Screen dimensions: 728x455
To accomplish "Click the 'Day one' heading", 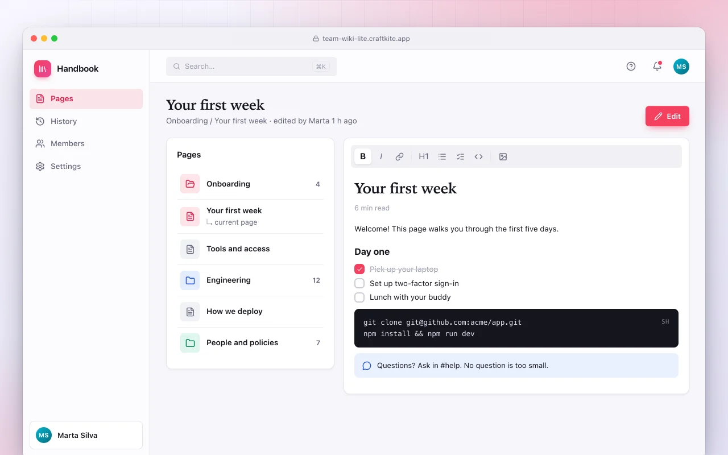I will (x=372, y=251).
